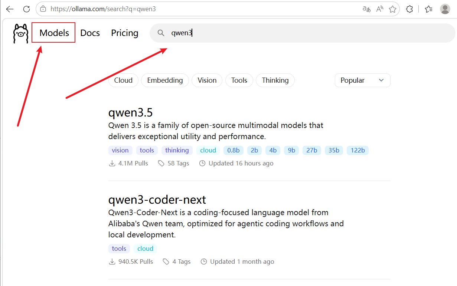Screen dimensions: 457x286
Task: Focus the qwen3 search field
Action: click(302, 33)
